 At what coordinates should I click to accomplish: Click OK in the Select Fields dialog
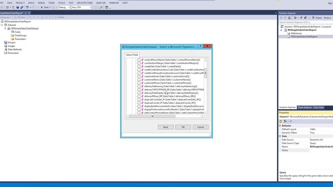[x=183, y=127]
